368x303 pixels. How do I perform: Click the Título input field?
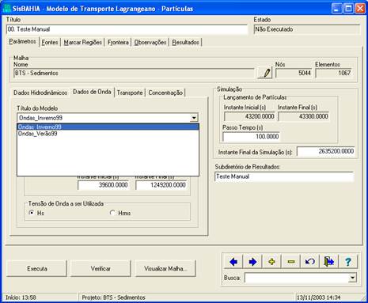[x=127, y=29]
